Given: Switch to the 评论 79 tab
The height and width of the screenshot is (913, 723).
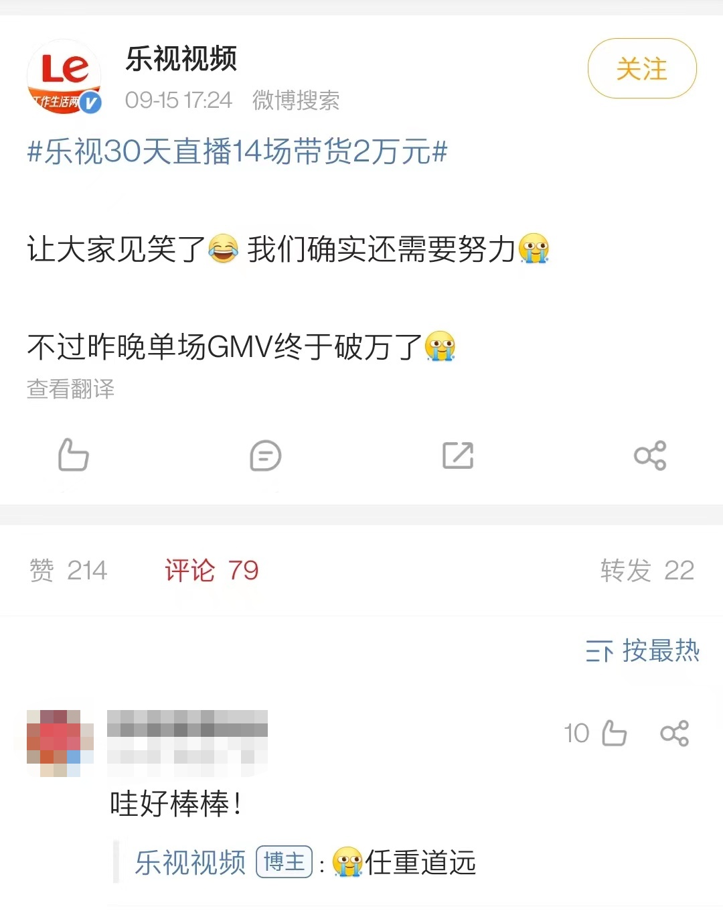Looking at the screenshot, I should 212,571.
